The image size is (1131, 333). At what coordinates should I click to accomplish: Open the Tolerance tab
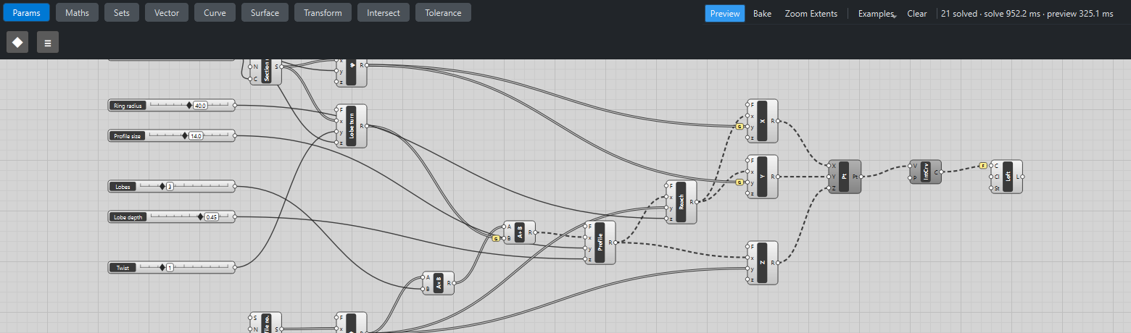point(443,13)
